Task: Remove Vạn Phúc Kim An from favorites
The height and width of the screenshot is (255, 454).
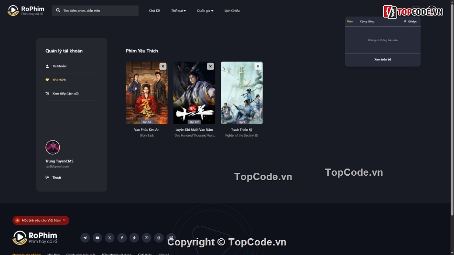Action: (162, 66)
